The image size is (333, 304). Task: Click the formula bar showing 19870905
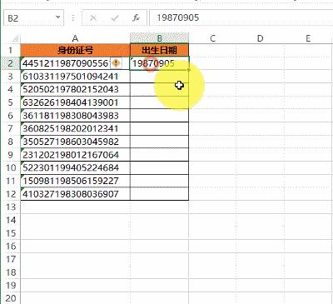[241, 17]
